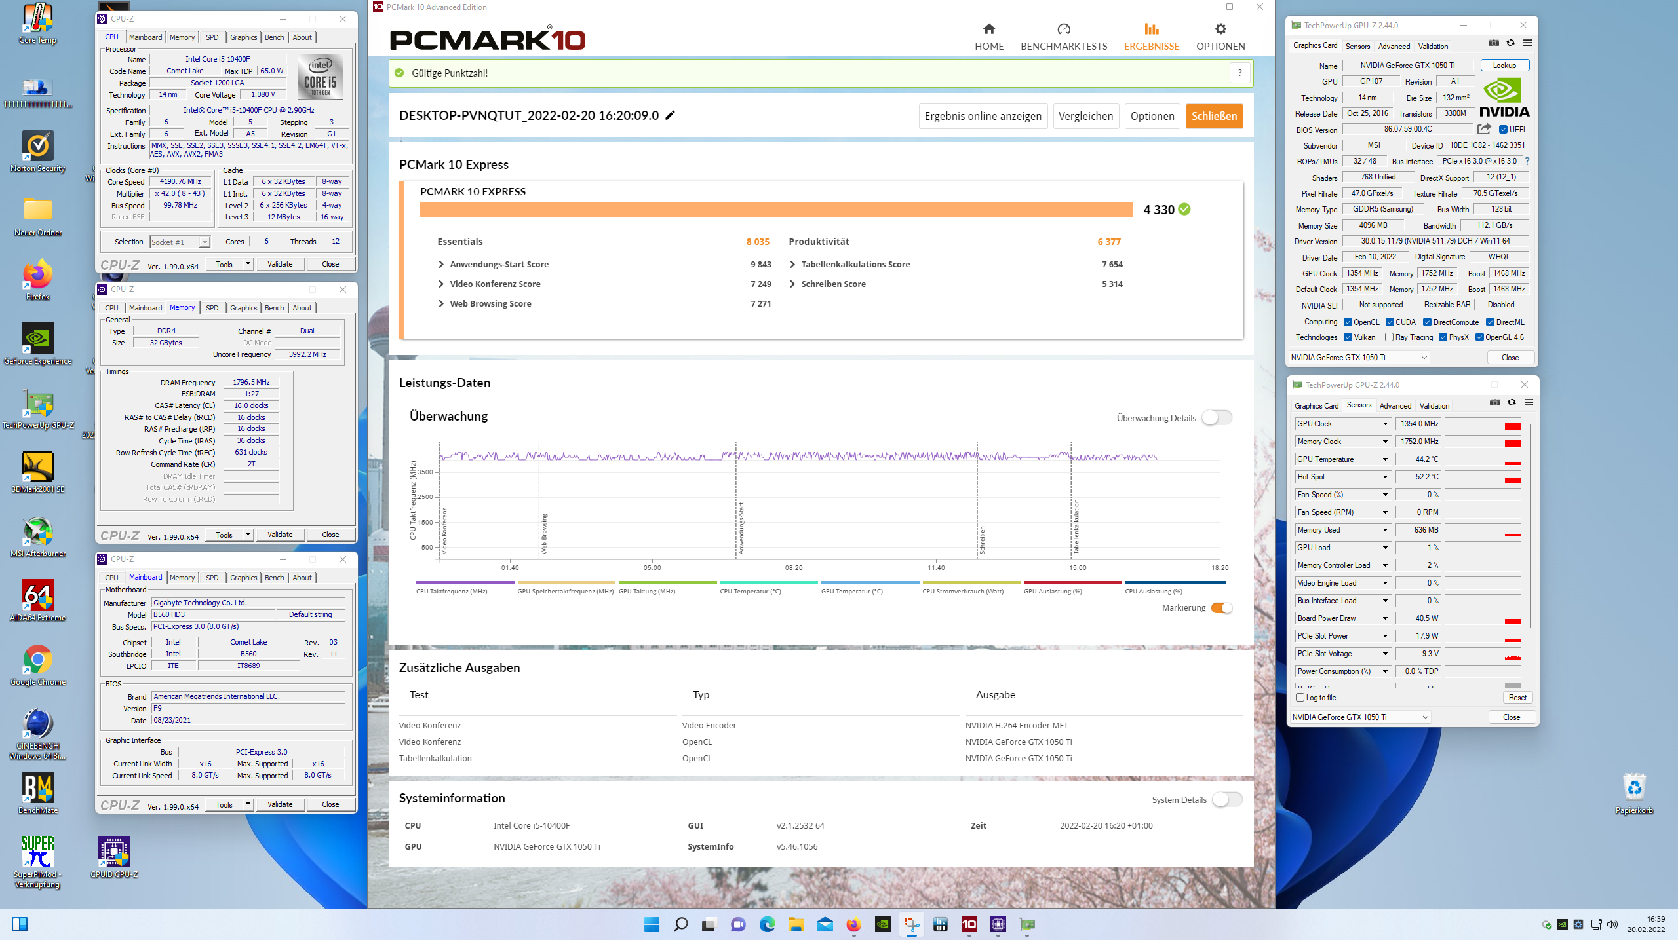Expand Web Browsing Score row
This screenshot has width=1678, height=940.
coord(440,304)
